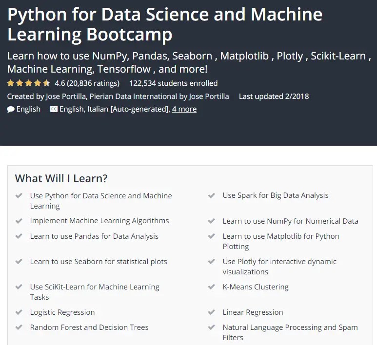Click the 'K-Means Clustering' item

point(256,287)
